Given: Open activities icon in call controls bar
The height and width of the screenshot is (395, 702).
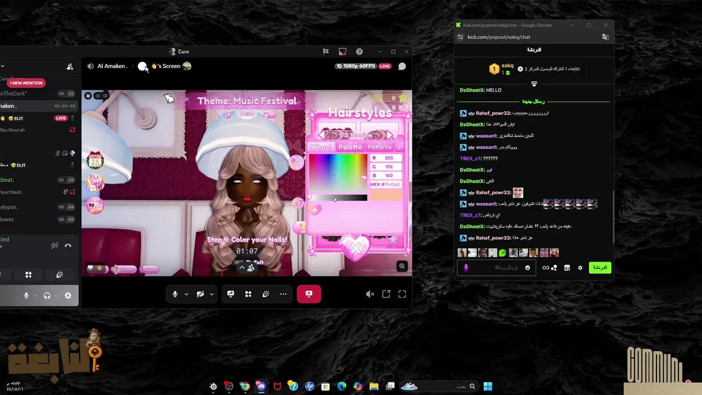Looking at the screenshot, I should point(248,294).
